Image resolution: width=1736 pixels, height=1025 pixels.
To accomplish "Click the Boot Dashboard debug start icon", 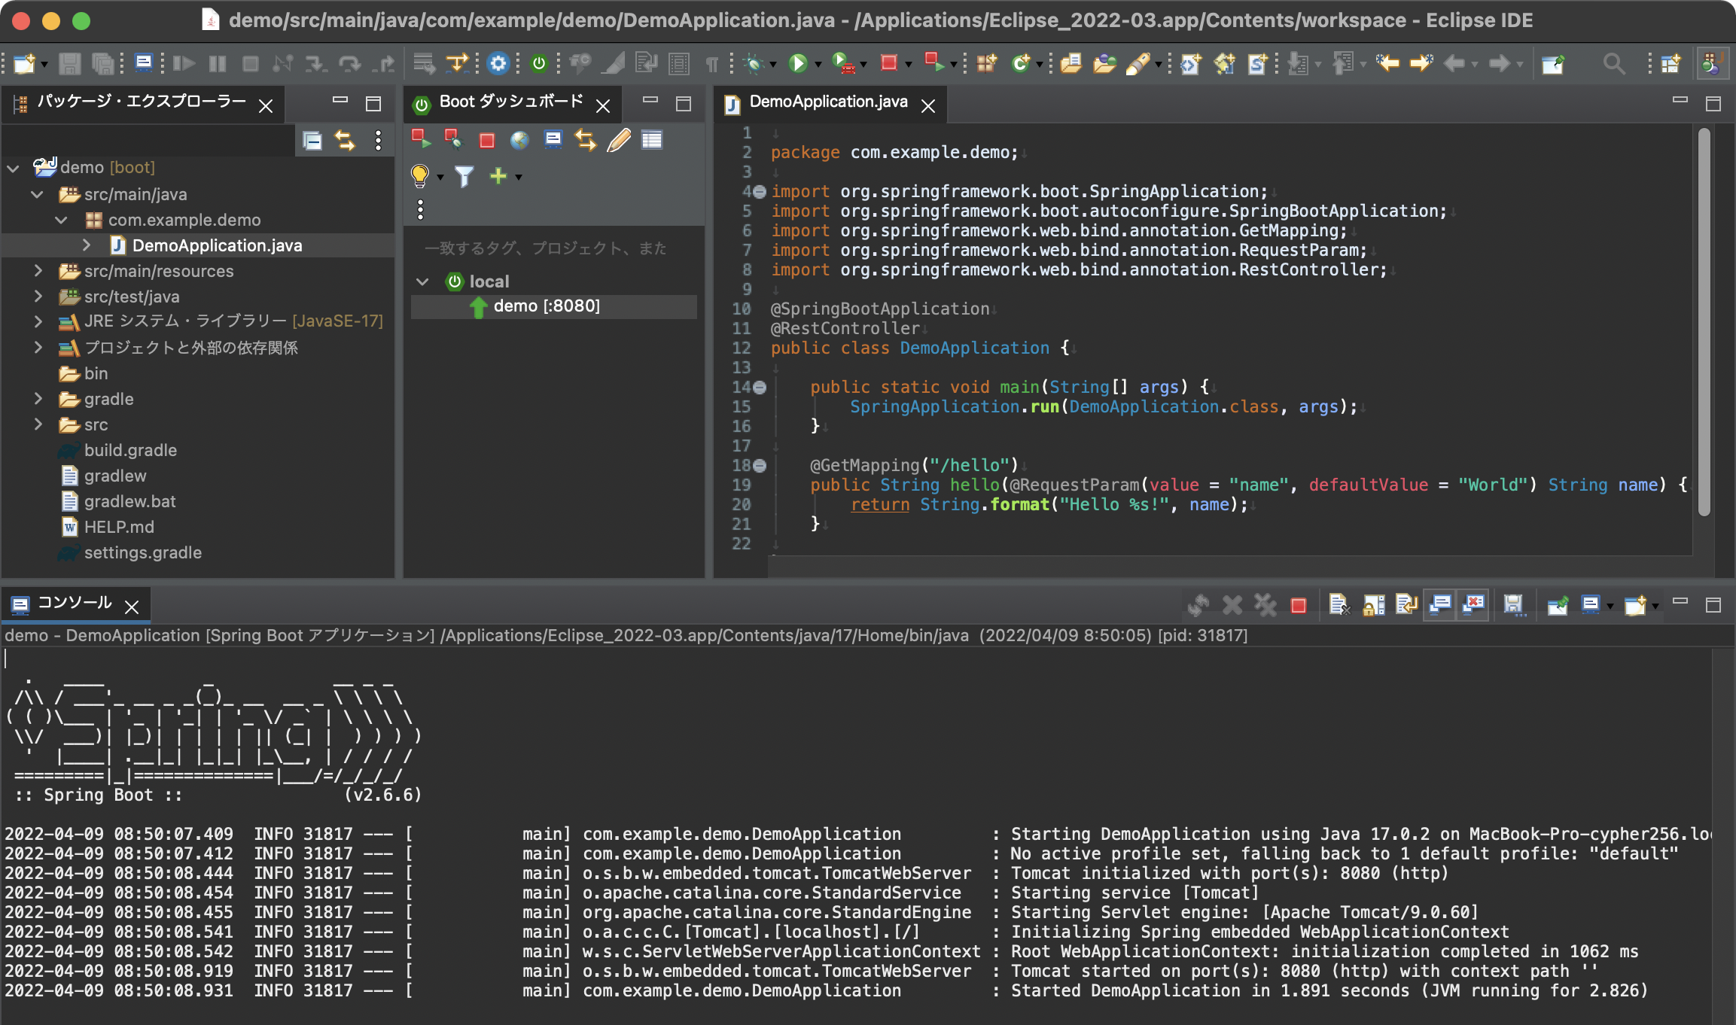I will (x=453, y=139).
